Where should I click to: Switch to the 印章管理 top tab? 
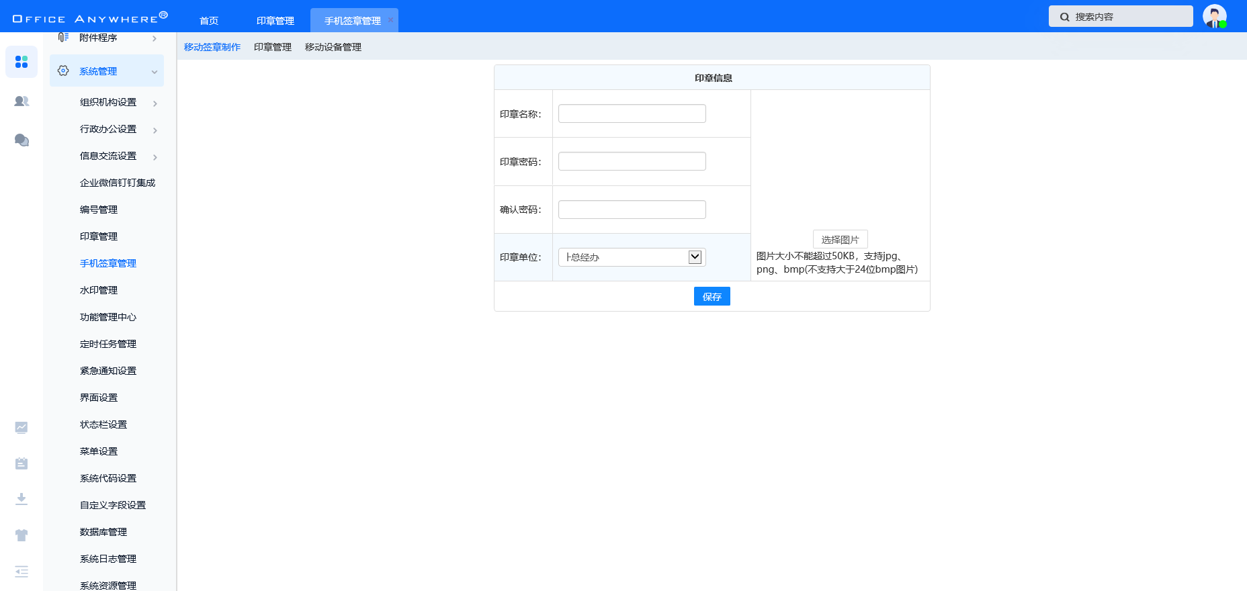(x=275, y=21)
